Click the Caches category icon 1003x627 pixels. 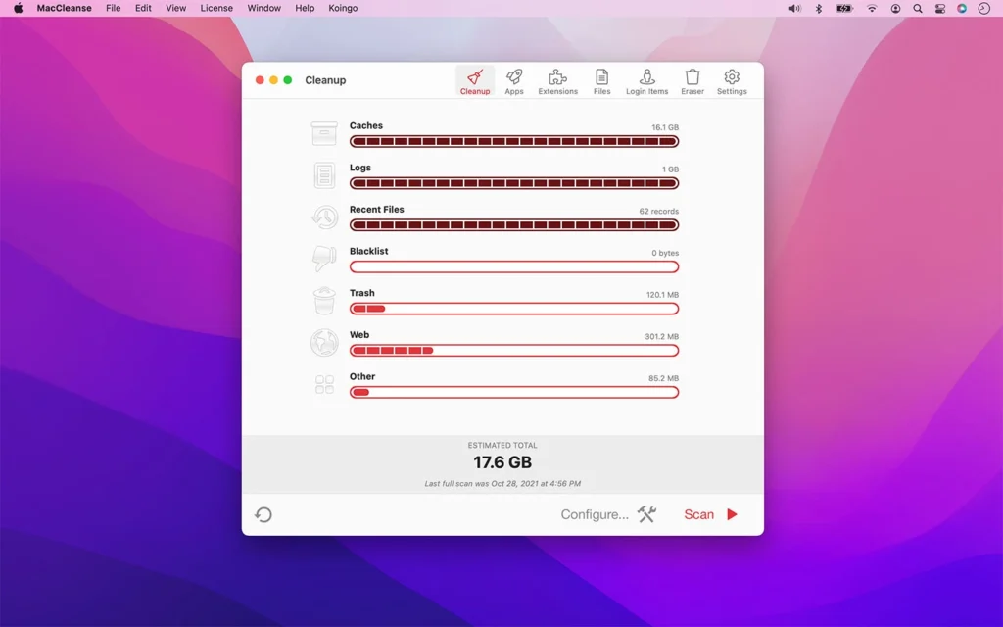pos(323,133)
